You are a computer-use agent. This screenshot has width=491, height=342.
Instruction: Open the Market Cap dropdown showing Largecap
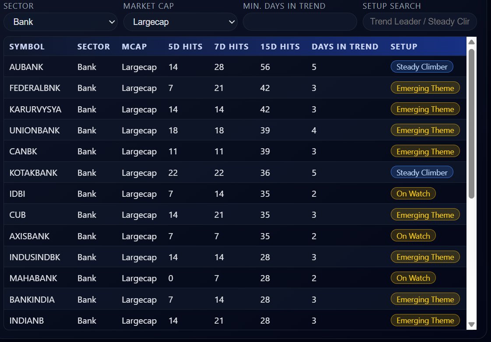pos(180,22)
